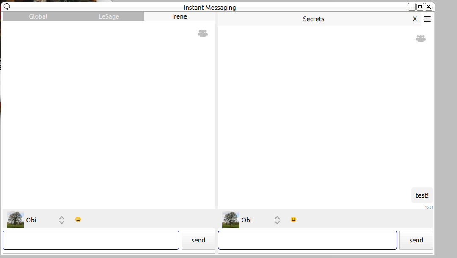The width and height of the screenshot is (457, 258).
Task: Switch to the LeSage tab
Action: click(109, 16)
